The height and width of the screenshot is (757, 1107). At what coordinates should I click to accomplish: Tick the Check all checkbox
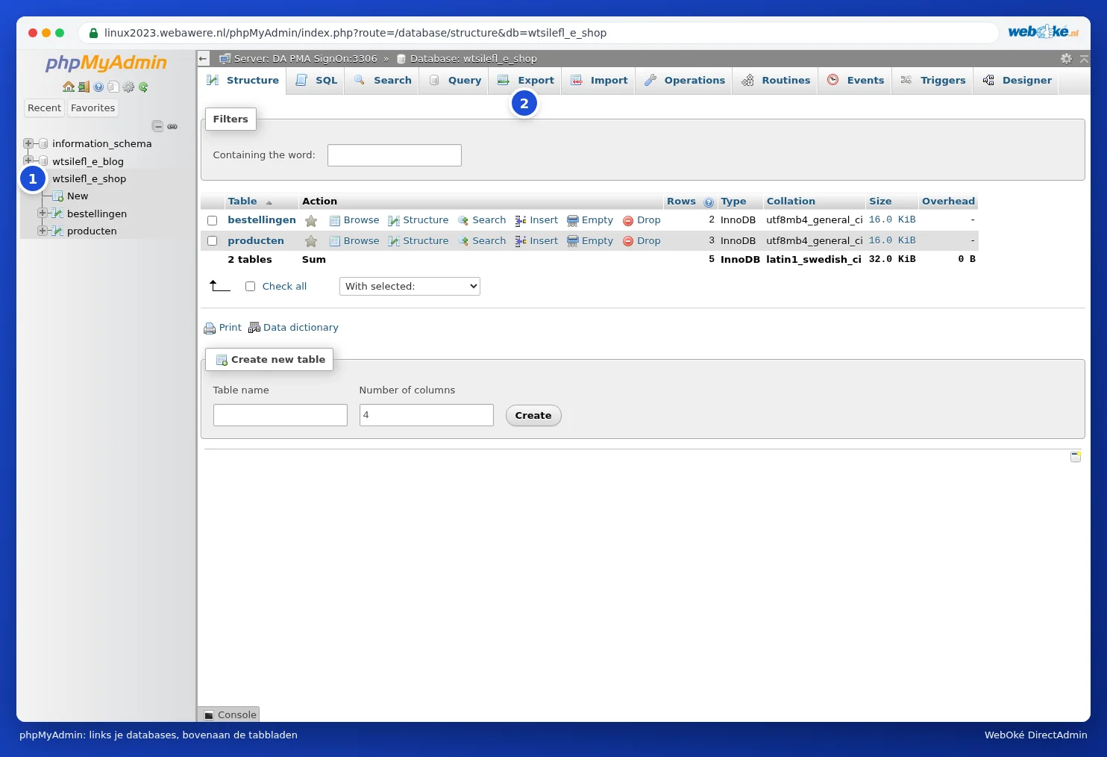click(250, 286)
